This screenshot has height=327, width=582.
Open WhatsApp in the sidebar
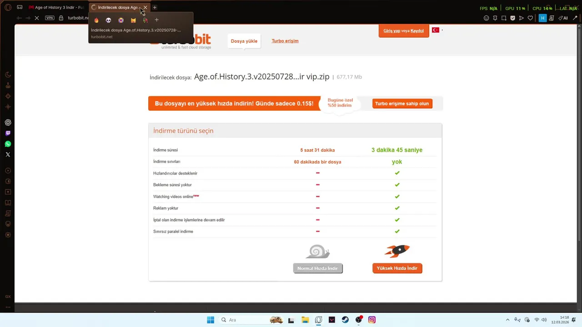(x=8, y=144)
